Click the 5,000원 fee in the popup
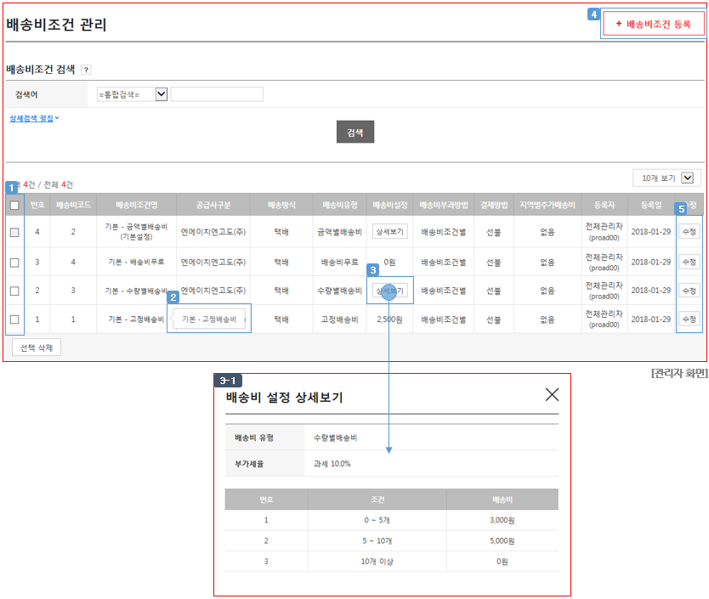The width and height of the screenshot is (709, 599). (502, 540)
